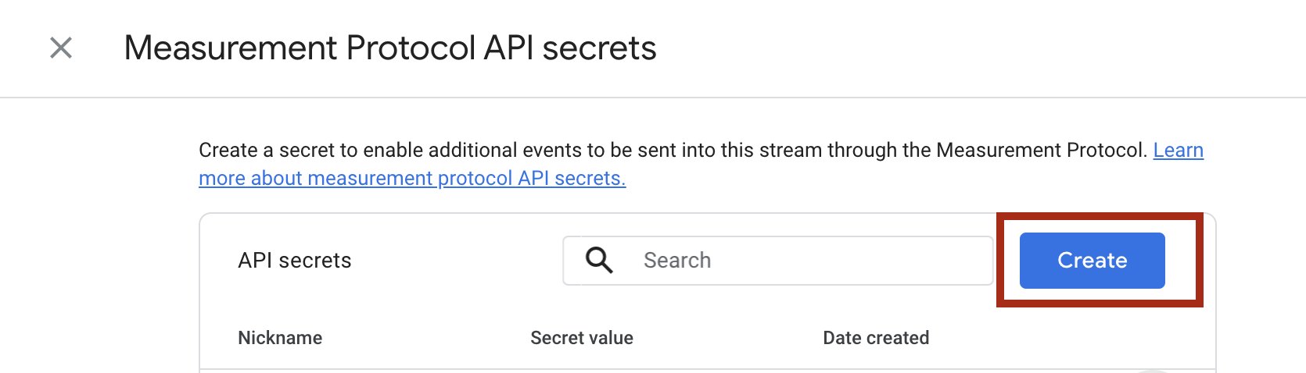Image resolution: width=1306 pixels, height=373 pixels.
Task: Click "Measurement Protocol" in the description sentence
Action: (1040, 150)
